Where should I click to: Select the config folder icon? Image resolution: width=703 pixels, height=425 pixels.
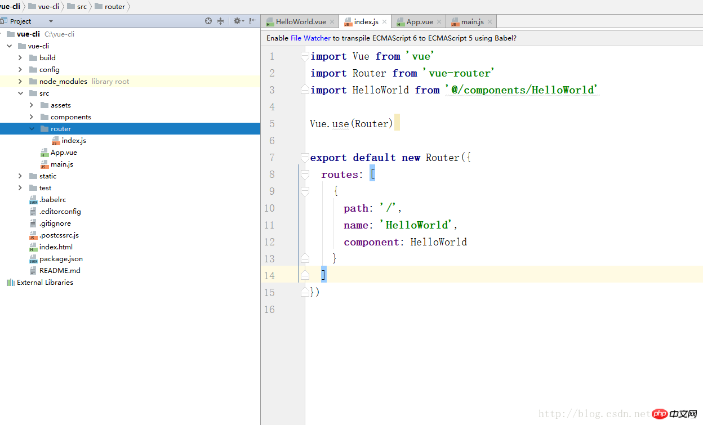click(x=33, y=70)
